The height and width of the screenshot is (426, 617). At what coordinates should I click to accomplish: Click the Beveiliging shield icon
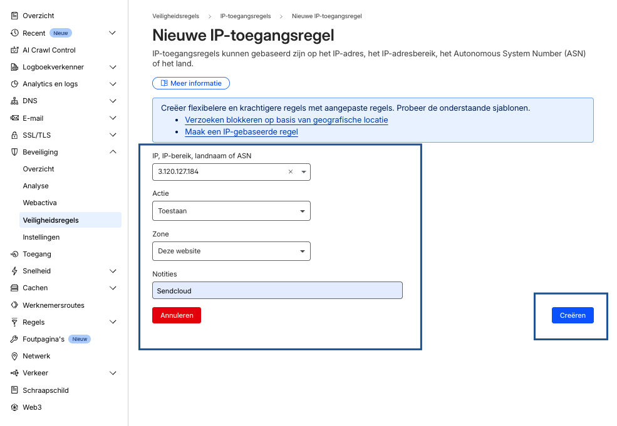coord(14,152)
